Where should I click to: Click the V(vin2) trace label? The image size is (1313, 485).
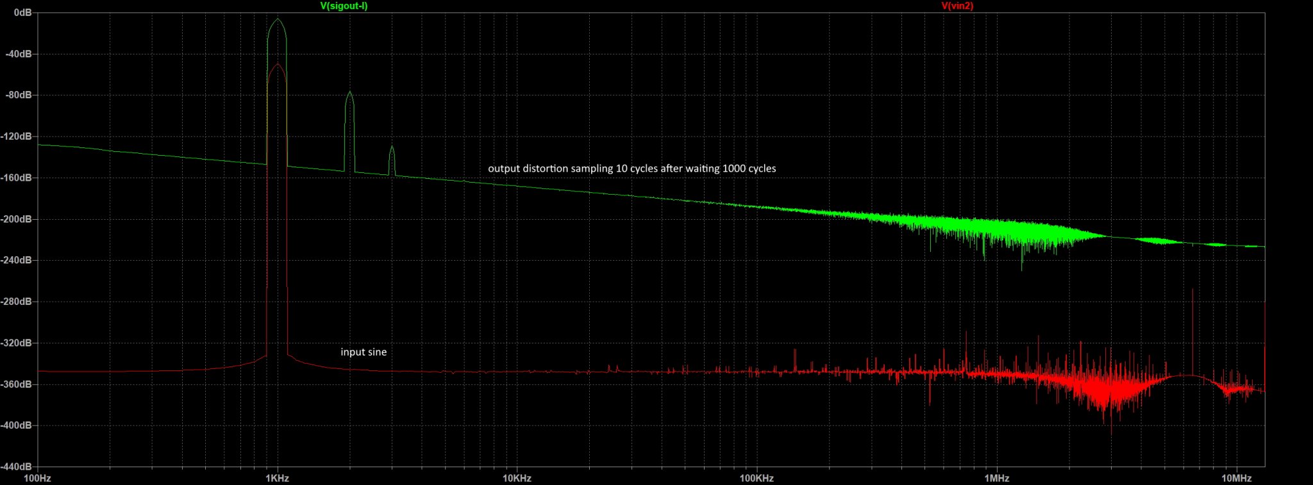pos(957,6)
